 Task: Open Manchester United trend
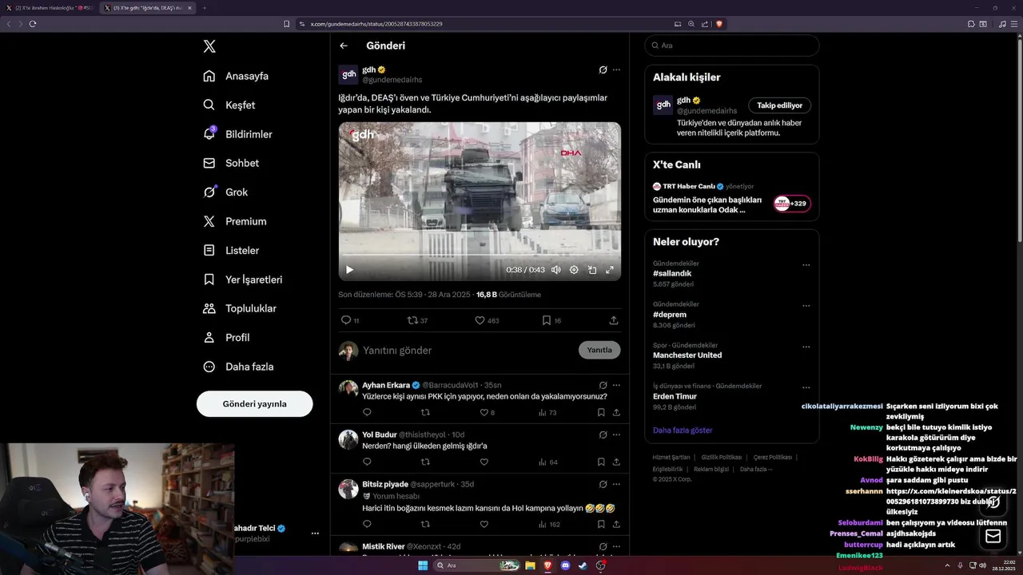tap(687, 355)
